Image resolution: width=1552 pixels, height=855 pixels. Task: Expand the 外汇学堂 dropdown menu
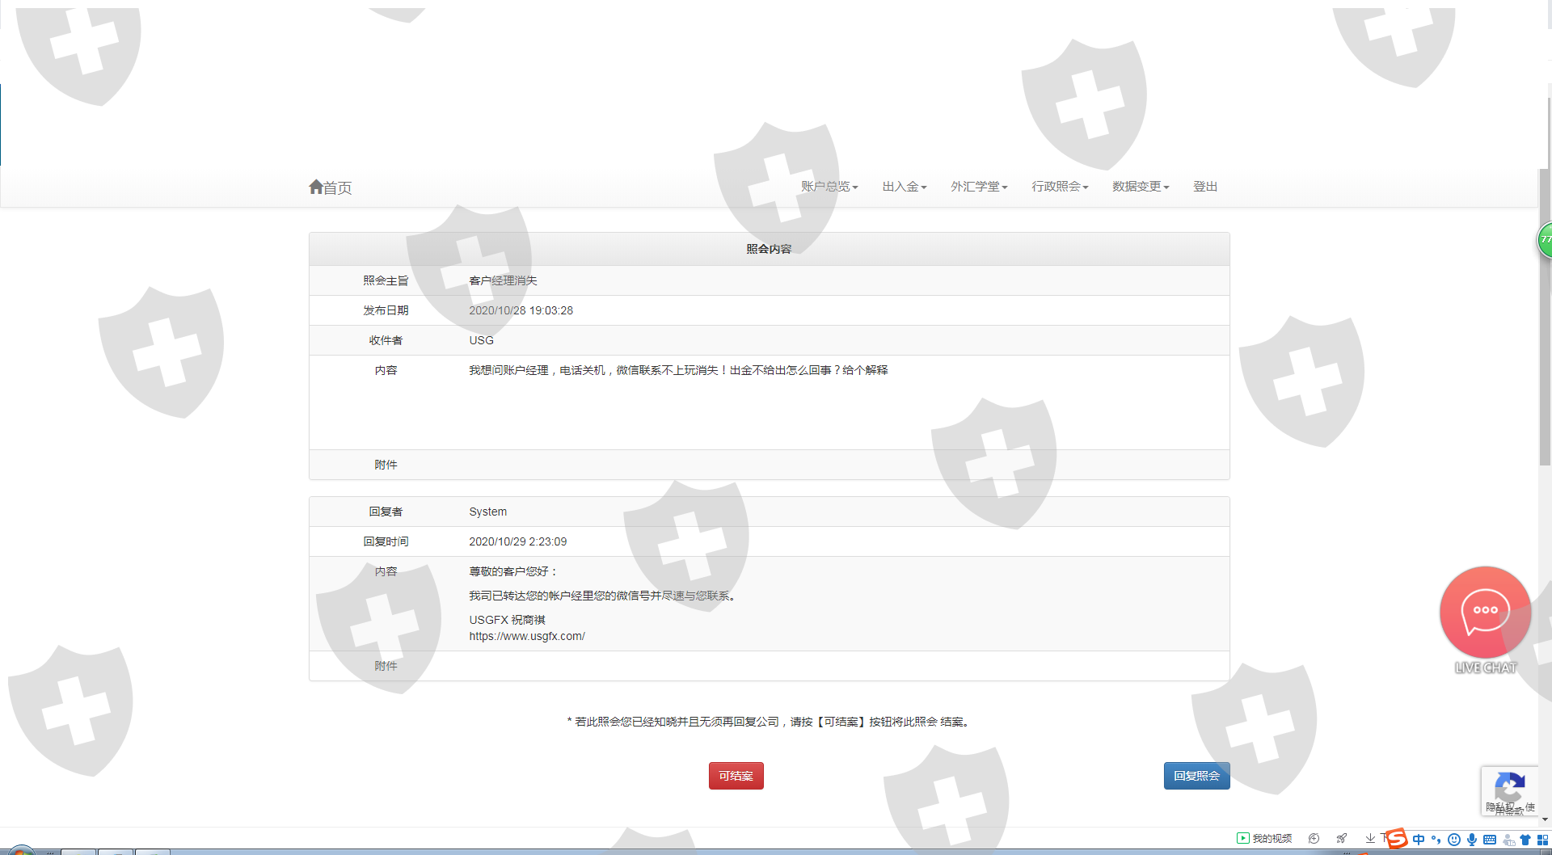coord(979,187)
